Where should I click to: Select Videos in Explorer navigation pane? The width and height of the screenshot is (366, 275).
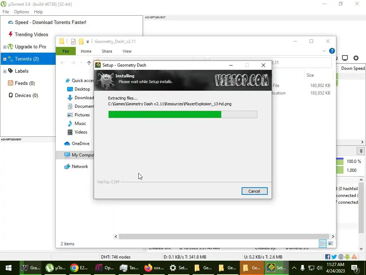(77, 132)
